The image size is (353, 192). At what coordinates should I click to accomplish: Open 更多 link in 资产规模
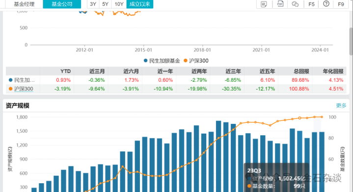341,105
